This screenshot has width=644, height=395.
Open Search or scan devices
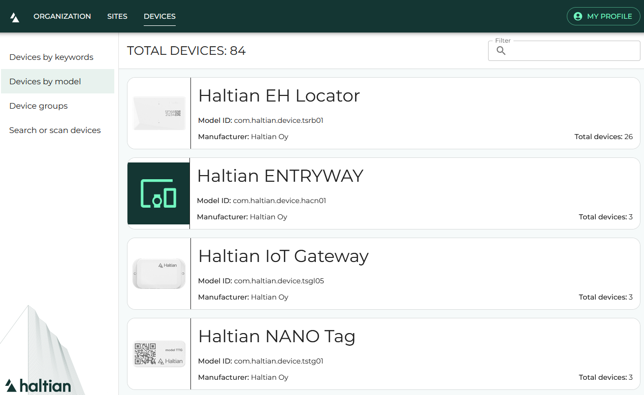[x=55, y=130]
